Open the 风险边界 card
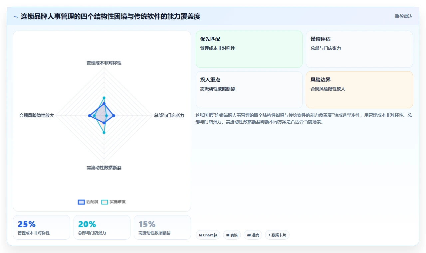The height and width of the screenshot is (253, 426). pyautogui.click(x=359, y=90)
